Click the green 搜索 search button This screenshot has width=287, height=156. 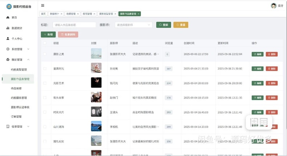click(163, 25)
